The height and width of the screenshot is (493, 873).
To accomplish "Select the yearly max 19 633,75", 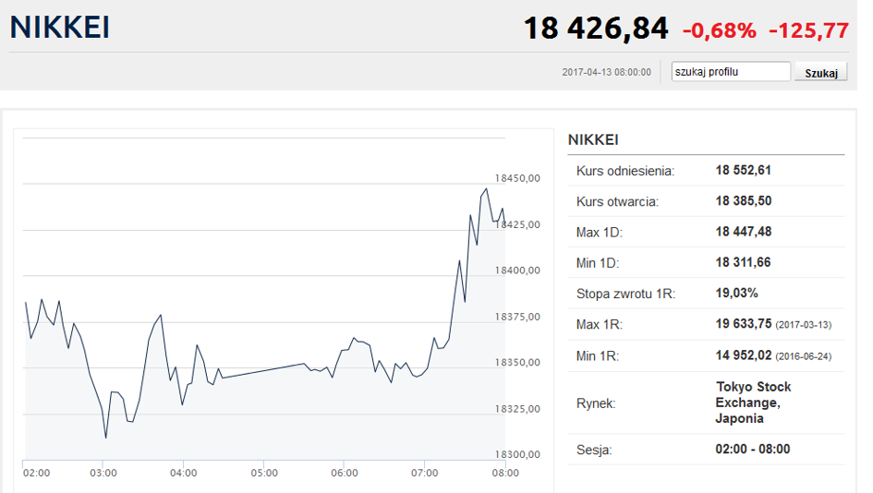I will (x=744, y=324).
